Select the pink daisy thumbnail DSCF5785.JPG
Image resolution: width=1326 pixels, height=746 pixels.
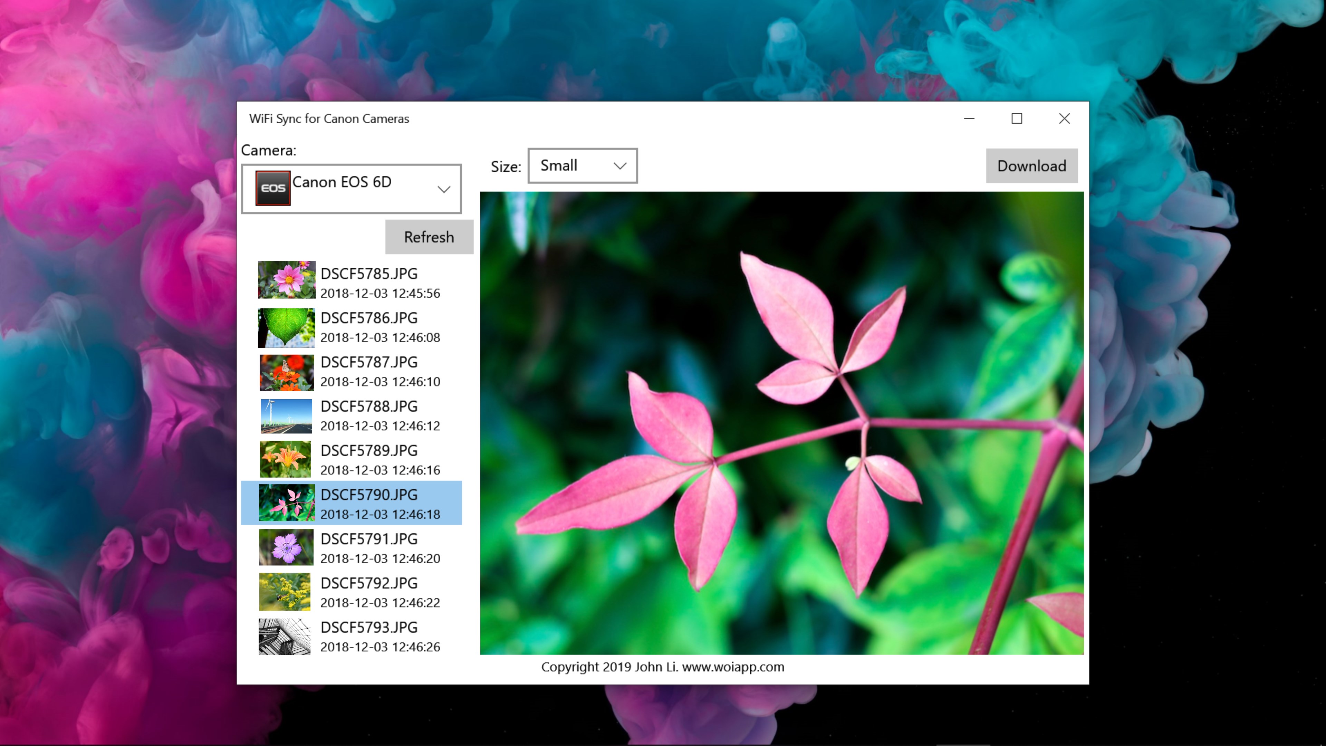(286, 279)
